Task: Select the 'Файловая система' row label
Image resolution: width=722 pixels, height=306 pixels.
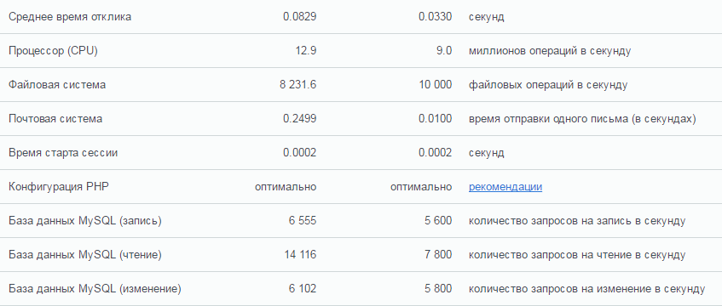Action: point(57,85)
